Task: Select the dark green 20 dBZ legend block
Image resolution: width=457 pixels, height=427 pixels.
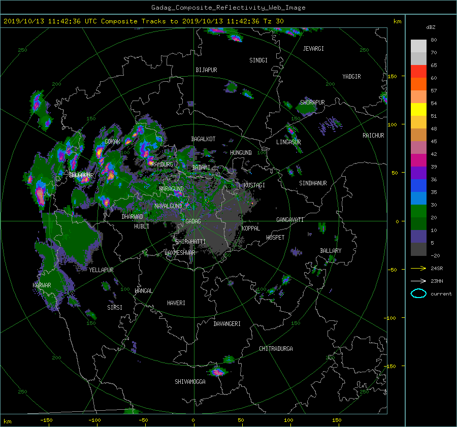Action: coord(418,223)
